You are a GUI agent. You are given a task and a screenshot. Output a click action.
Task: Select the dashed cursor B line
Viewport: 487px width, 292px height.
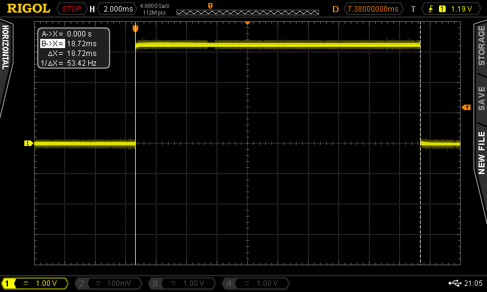tap(420, 182)
